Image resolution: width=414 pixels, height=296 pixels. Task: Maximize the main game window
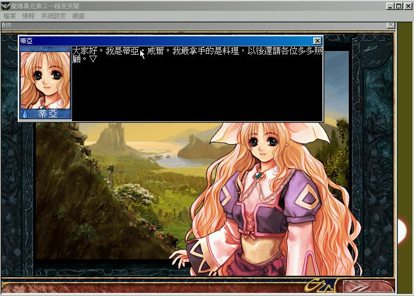[399, 6]
